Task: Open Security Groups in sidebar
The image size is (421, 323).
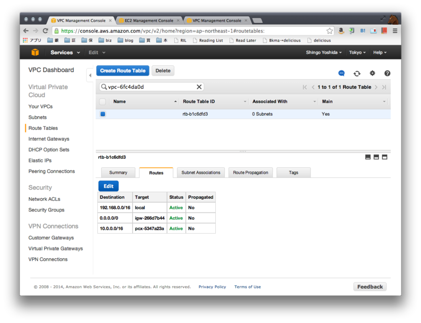Action: 46,210
